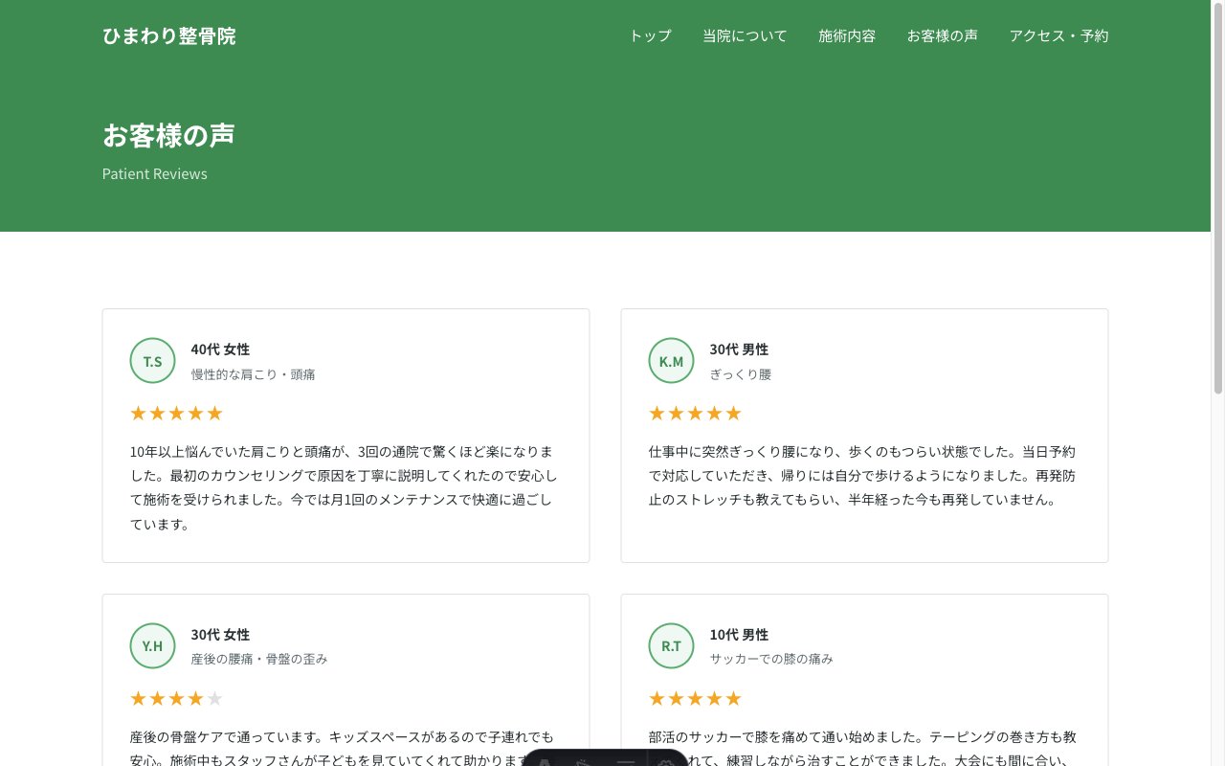Click the K.M reviewer avatar circle
The image size is (1225, 766).
tap(671, 361)
